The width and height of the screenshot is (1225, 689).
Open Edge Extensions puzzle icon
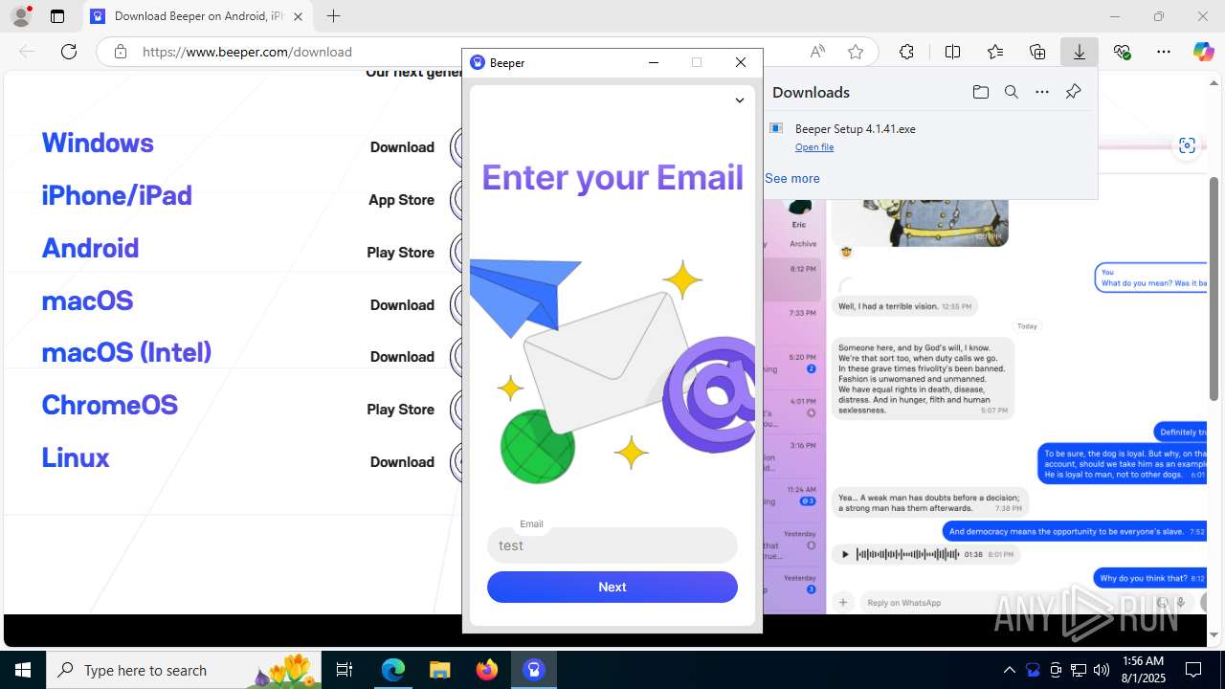[x=906, y=52]
